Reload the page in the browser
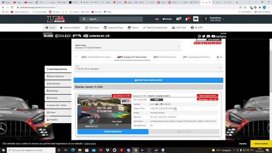The image size is (272, 153). (x=12, y=8)
